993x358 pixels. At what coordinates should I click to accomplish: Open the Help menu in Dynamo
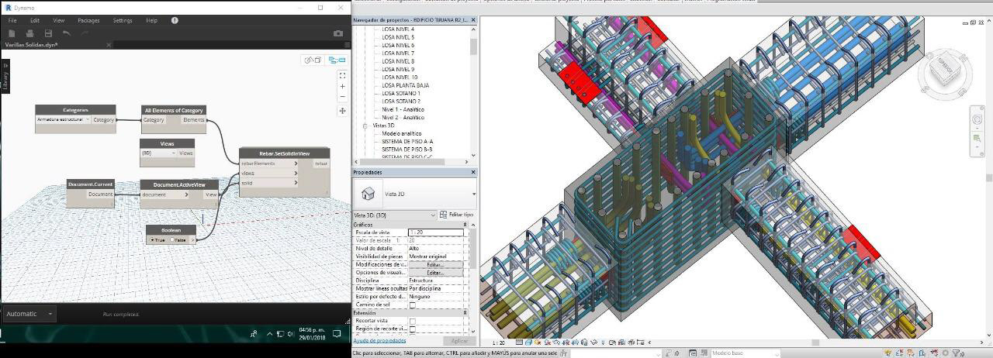click(x=151, y=20)
